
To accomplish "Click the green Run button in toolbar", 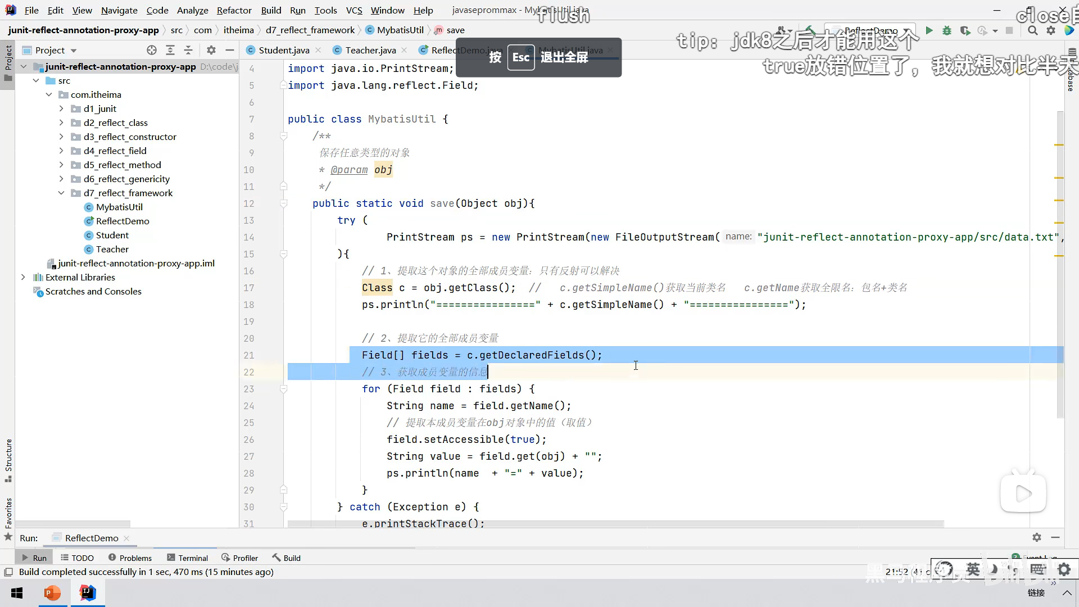I will [929, 31].
